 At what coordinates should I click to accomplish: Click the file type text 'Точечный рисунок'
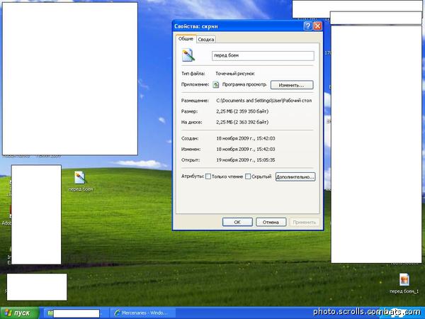235,74
